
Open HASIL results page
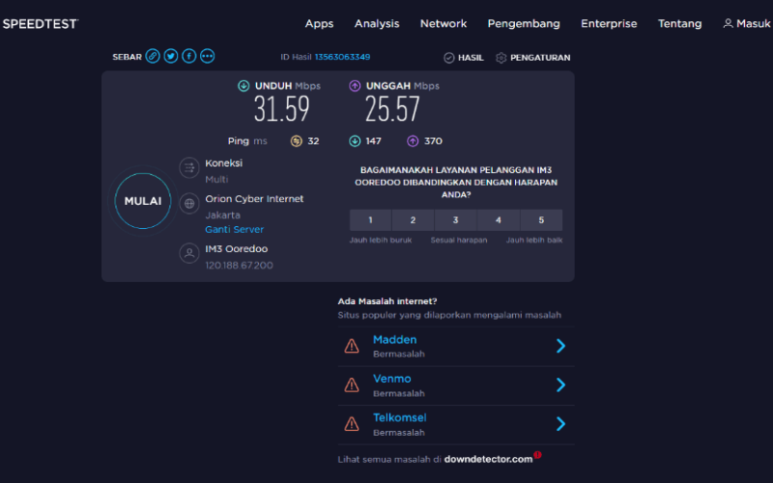[x=471, y=58]
